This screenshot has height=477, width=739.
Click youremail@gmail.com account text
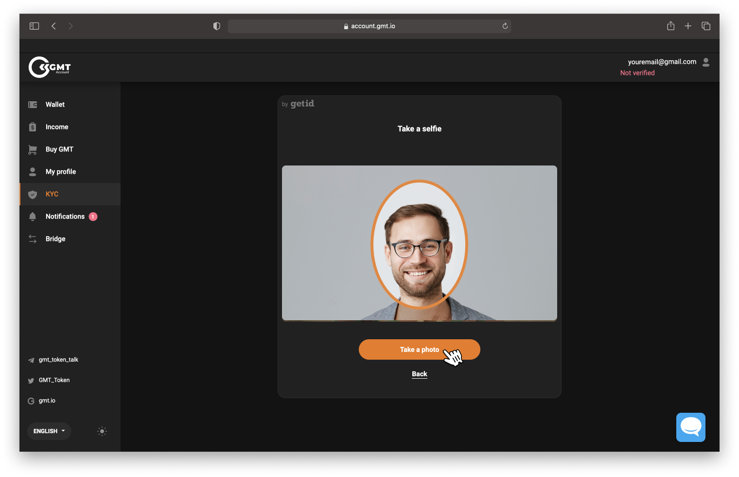(662, 62)
